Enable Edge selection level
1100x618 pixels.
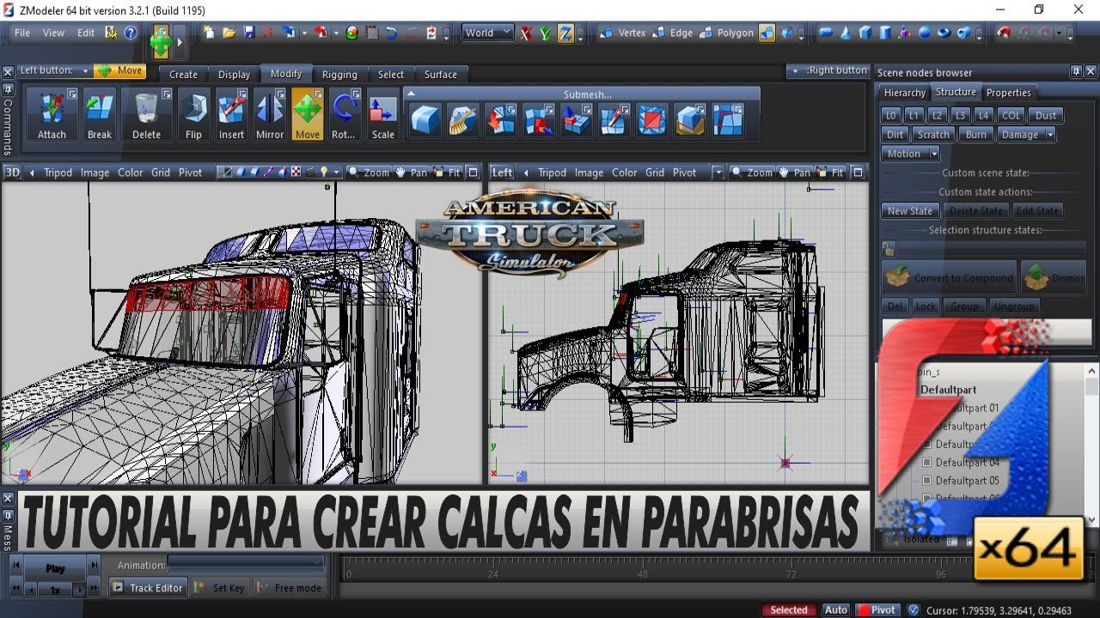(672, 33)
